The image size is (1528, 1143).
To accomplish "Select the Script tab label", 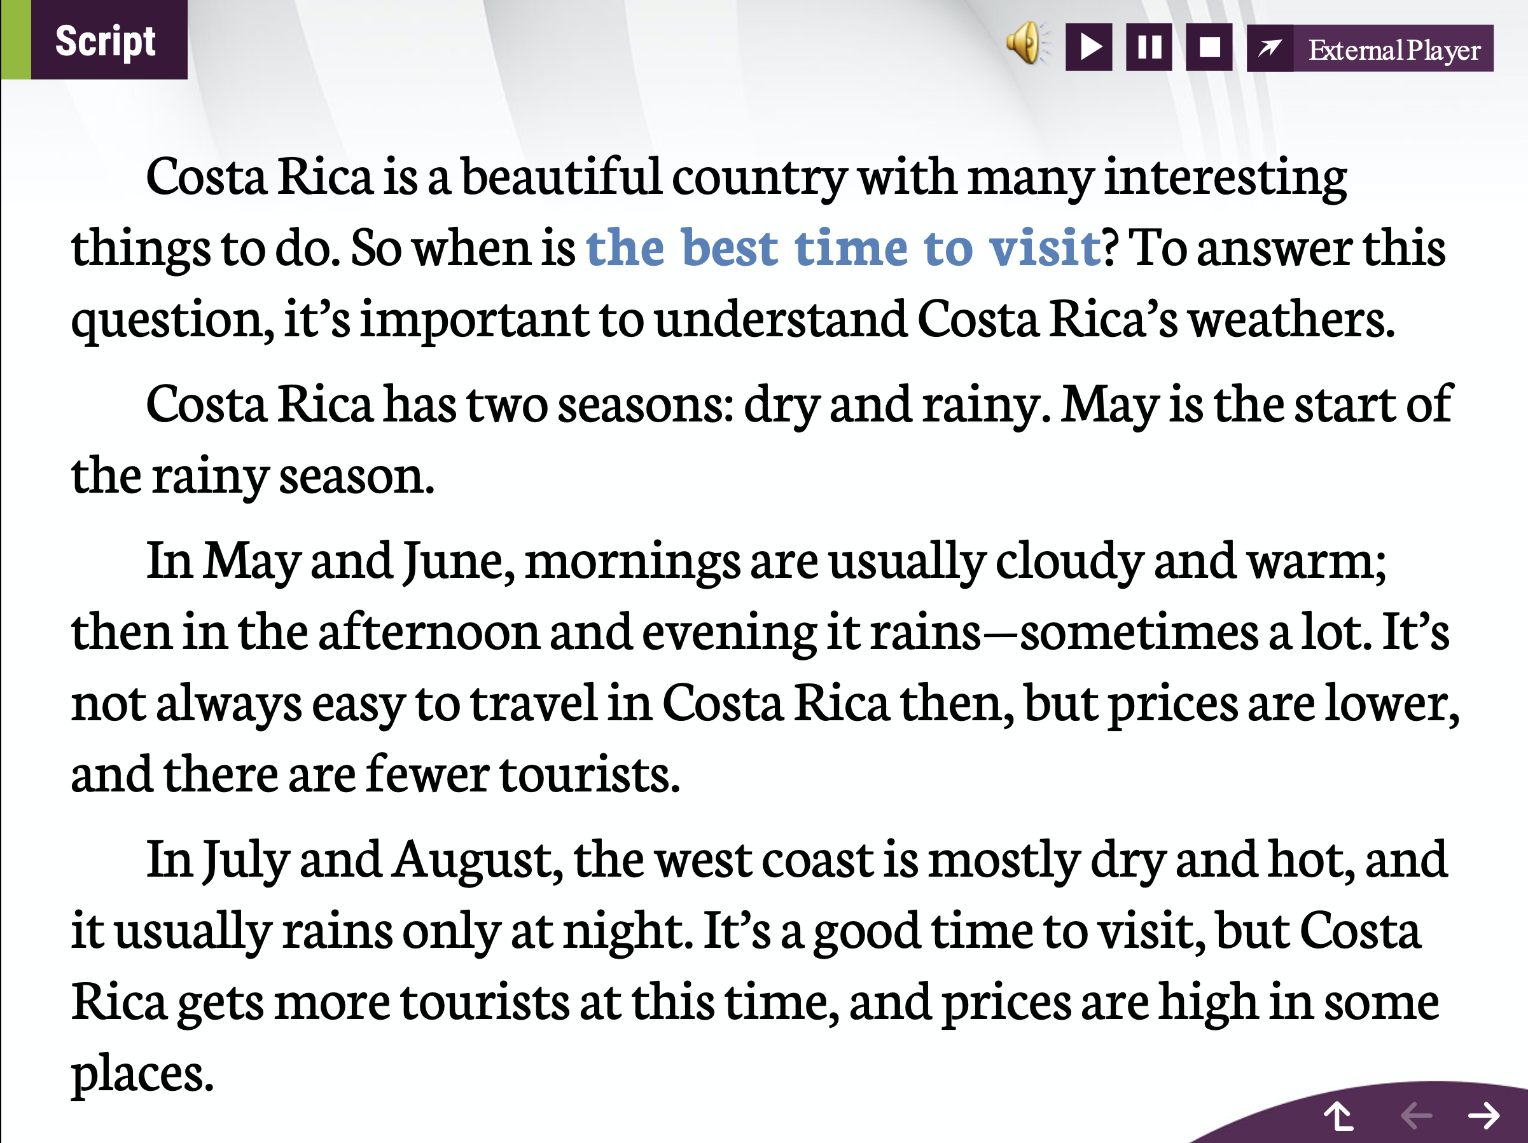I will (106, 41).
